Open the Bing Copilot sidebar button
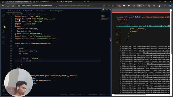This screenshot has height=97, width=173. click(170, 6)
